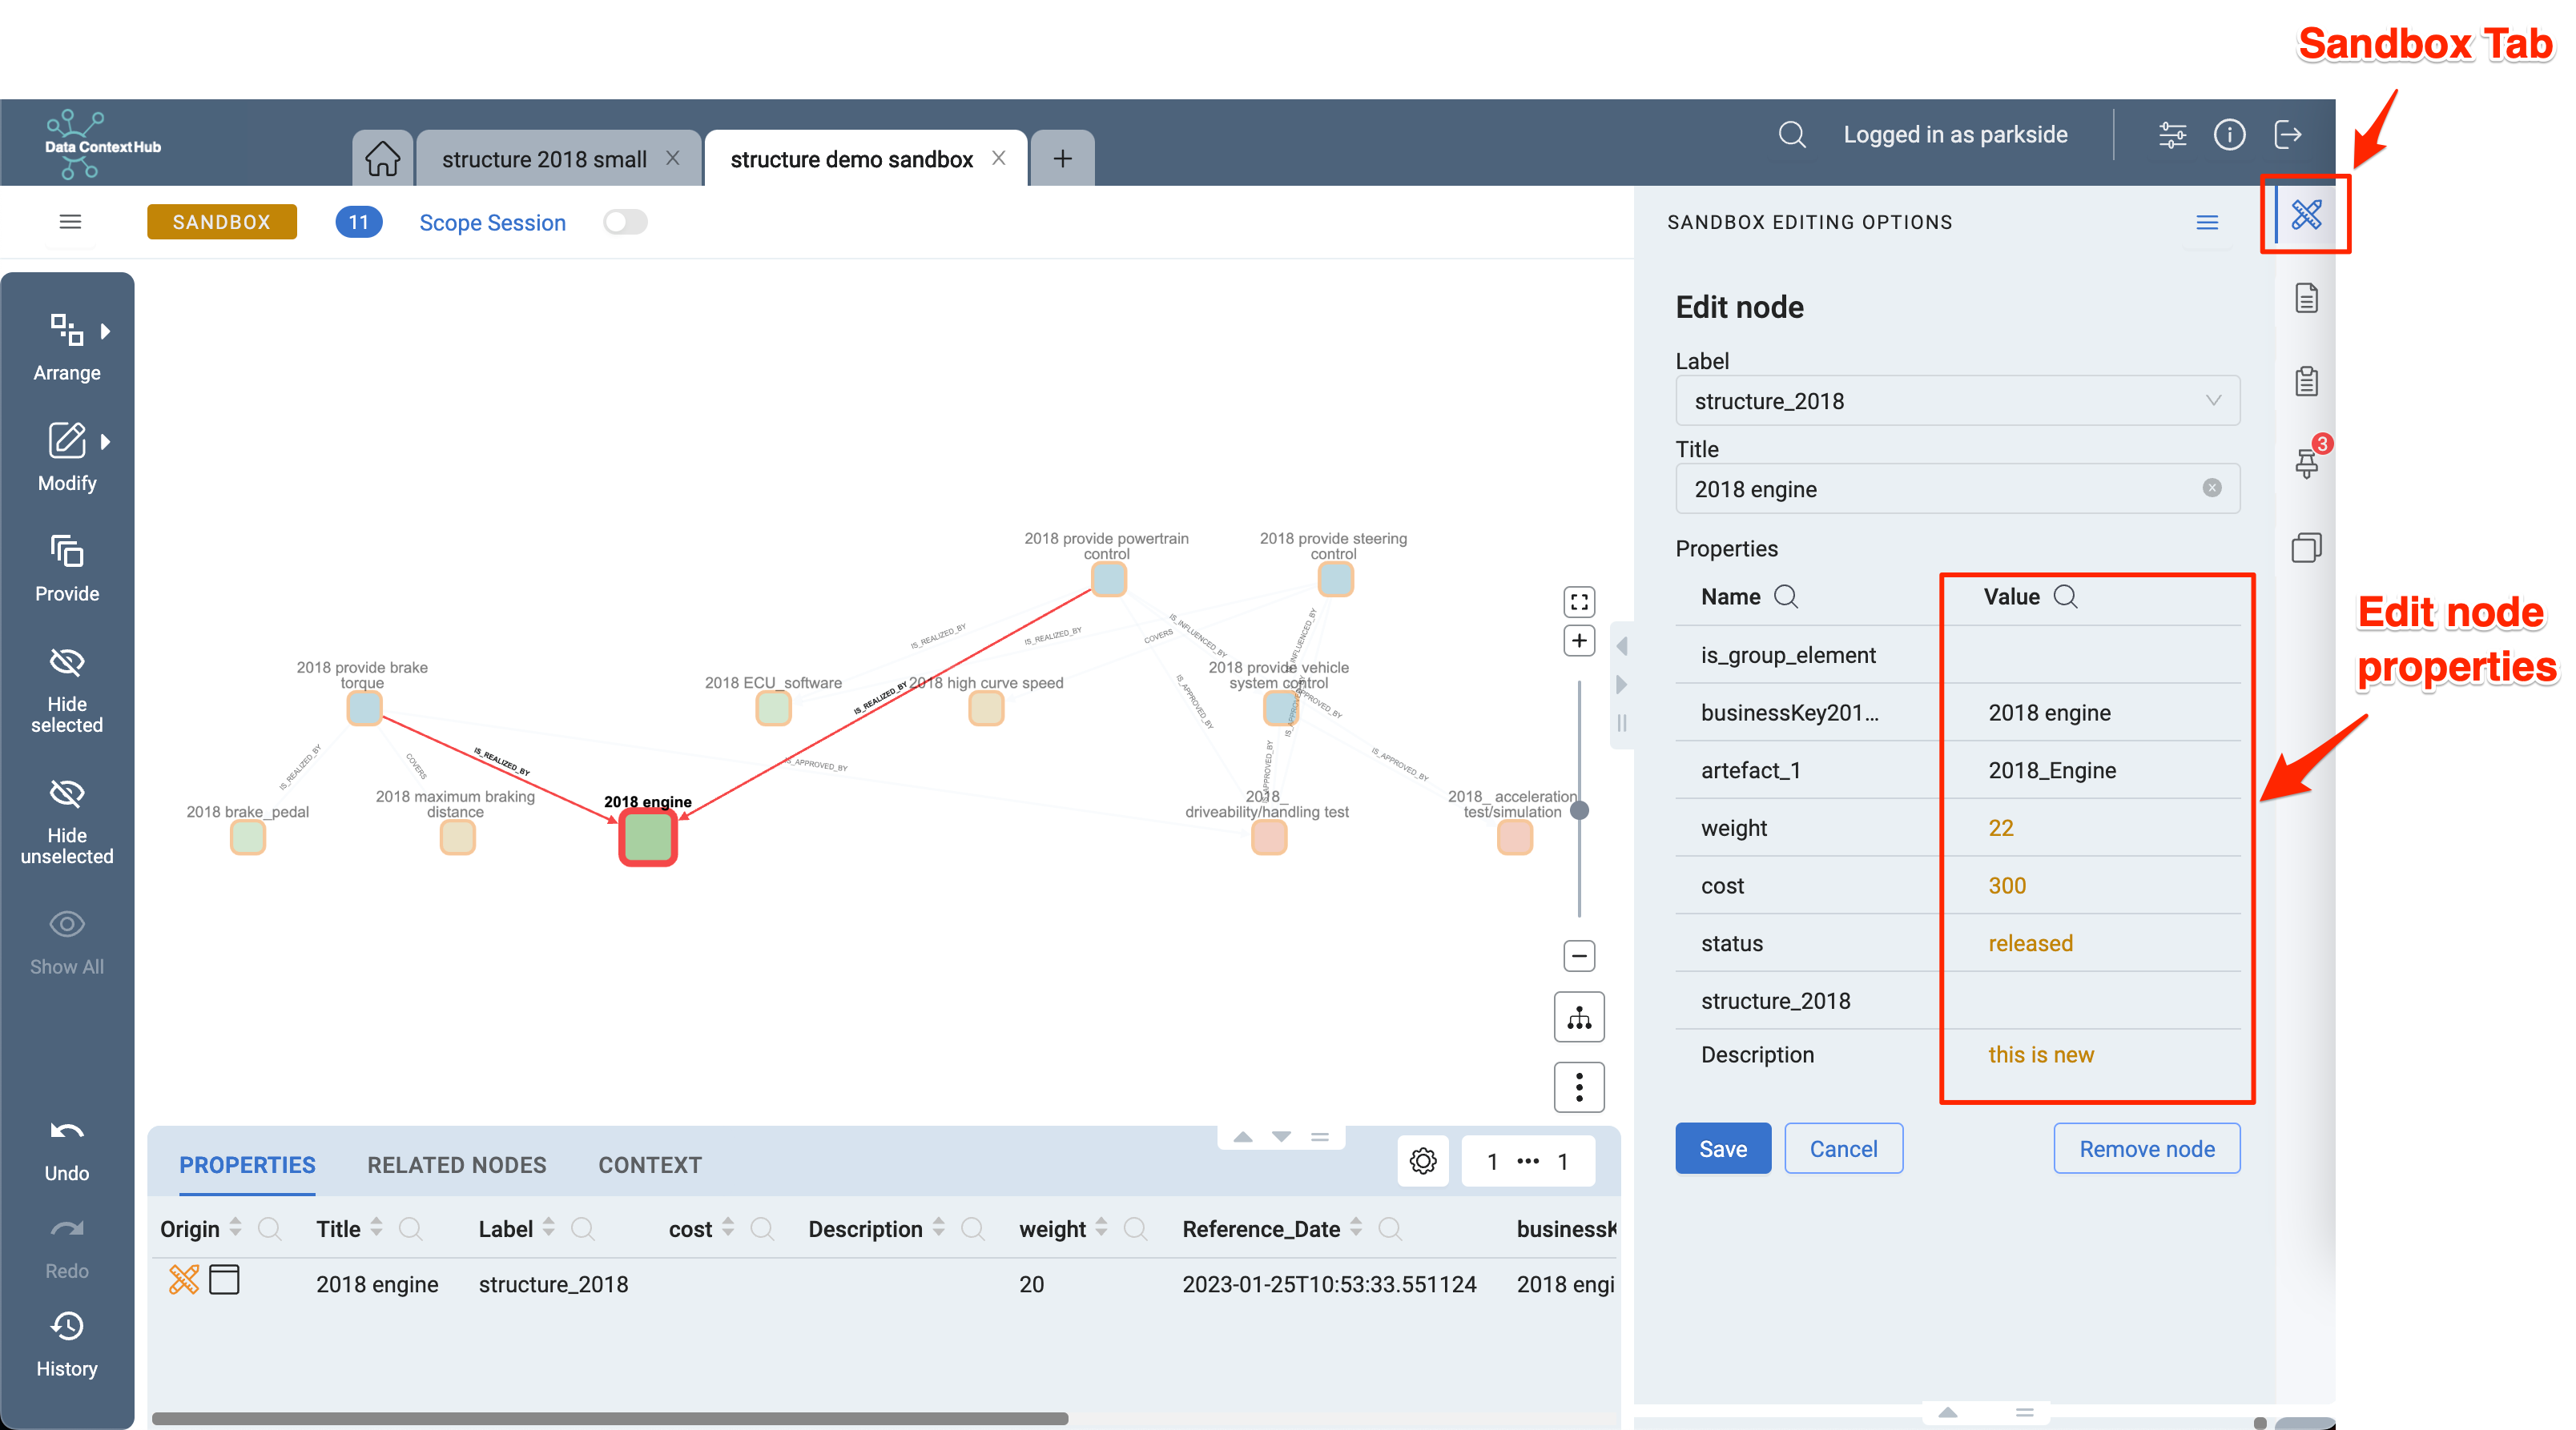Click the blue 11 counter badge

[358, 222]
